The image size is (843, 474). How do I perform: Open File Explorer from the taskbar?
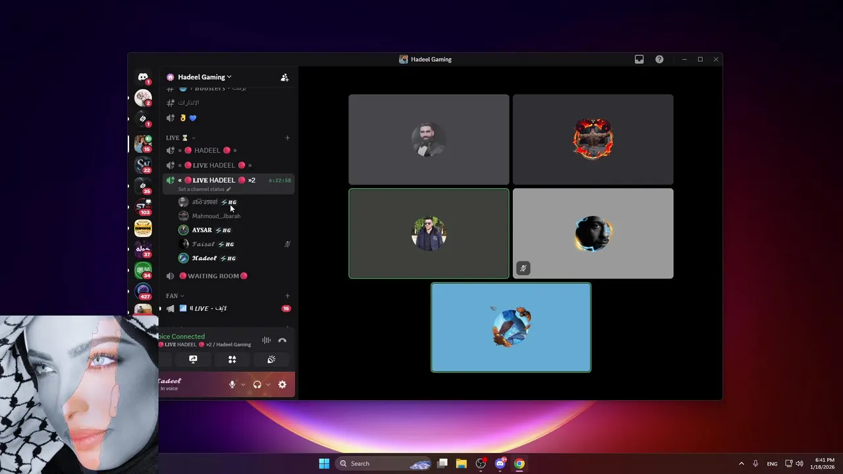[x=462, y=463]
